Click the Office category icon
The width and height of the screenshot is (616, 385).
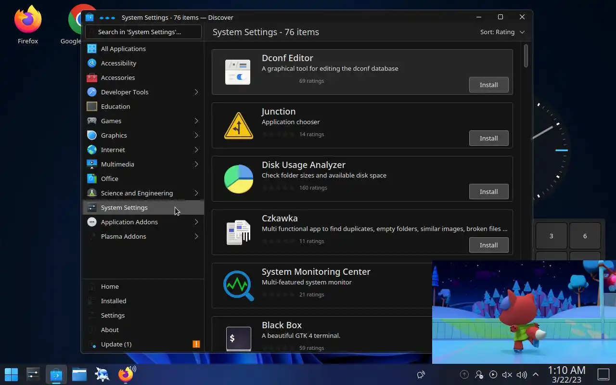click(x=92, y=179)
